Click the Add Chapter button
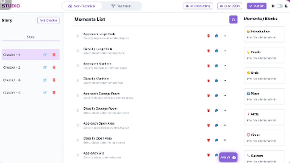Image resolution: width=290 pixels, height=163 pixels. coord(48,20)
